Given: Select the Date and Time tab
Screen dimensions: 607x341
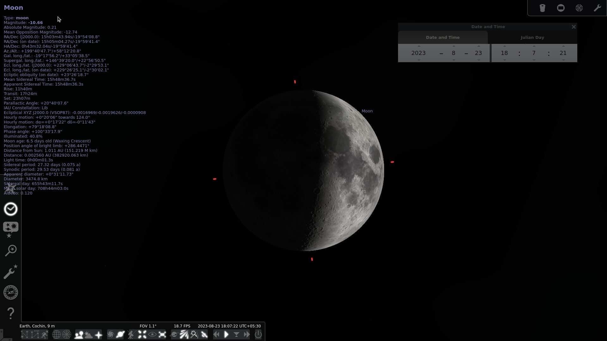Looking at the screenshot, I should [x=443, y=37].
